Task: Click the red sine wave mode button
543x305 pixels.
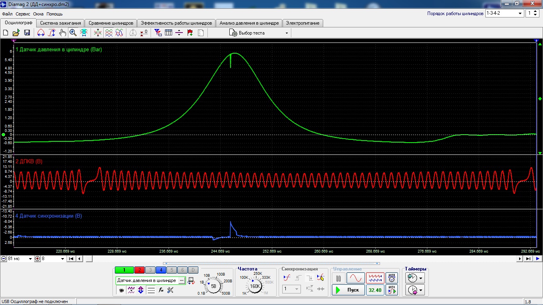Action: (355, 278)
